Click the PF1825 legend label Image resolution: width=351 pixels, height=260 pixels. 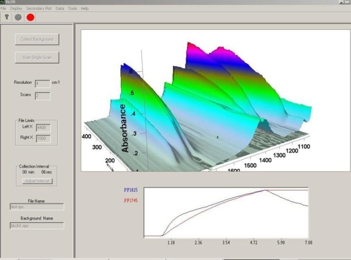[131, 190]
